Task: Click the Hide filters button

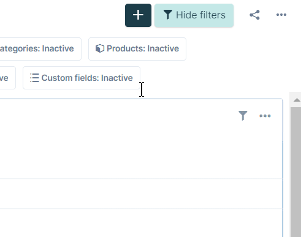Action: pos(194,15)
